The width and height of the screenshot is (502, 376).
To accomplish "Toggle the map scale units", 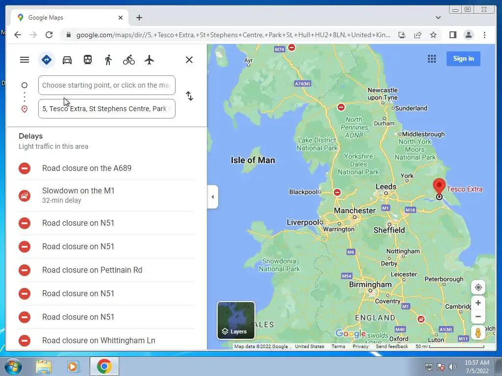I will point(450,346).
